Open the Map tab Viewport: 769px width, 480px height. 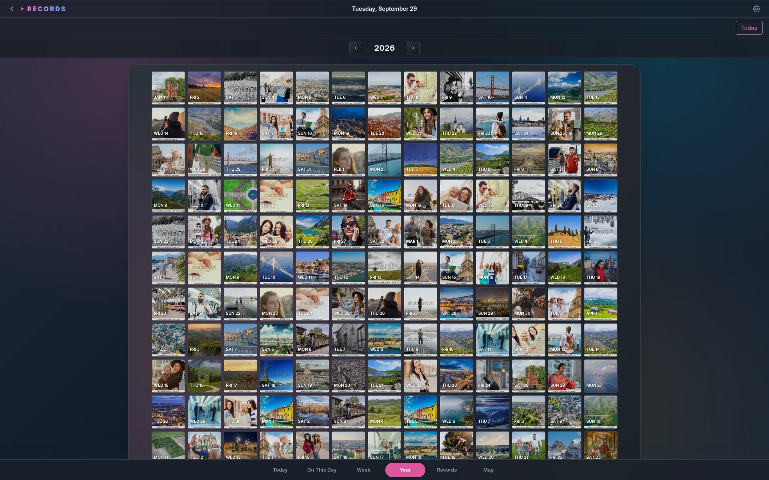(488, 470)
